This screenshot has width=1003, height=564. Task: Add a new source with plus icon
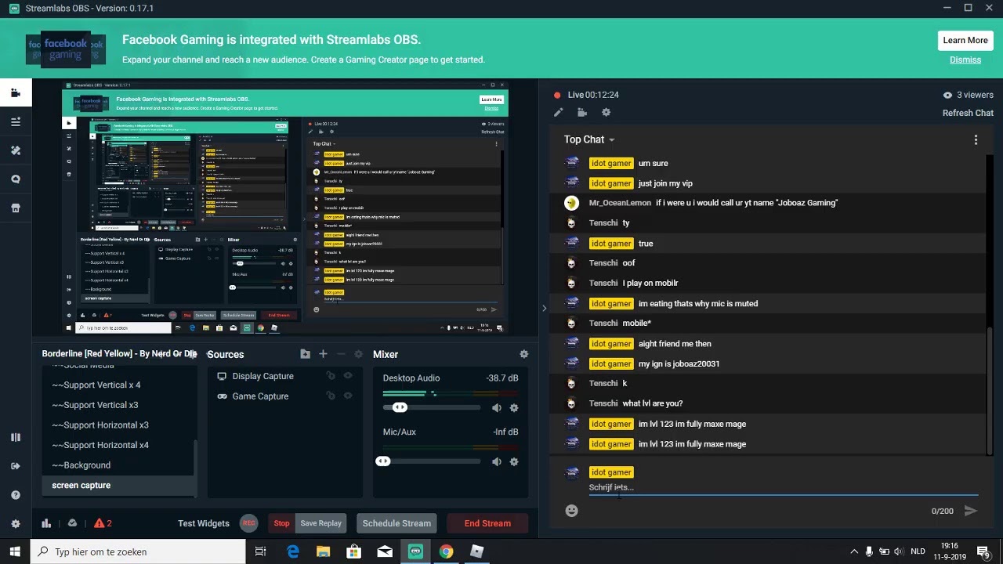click(323, 354)
